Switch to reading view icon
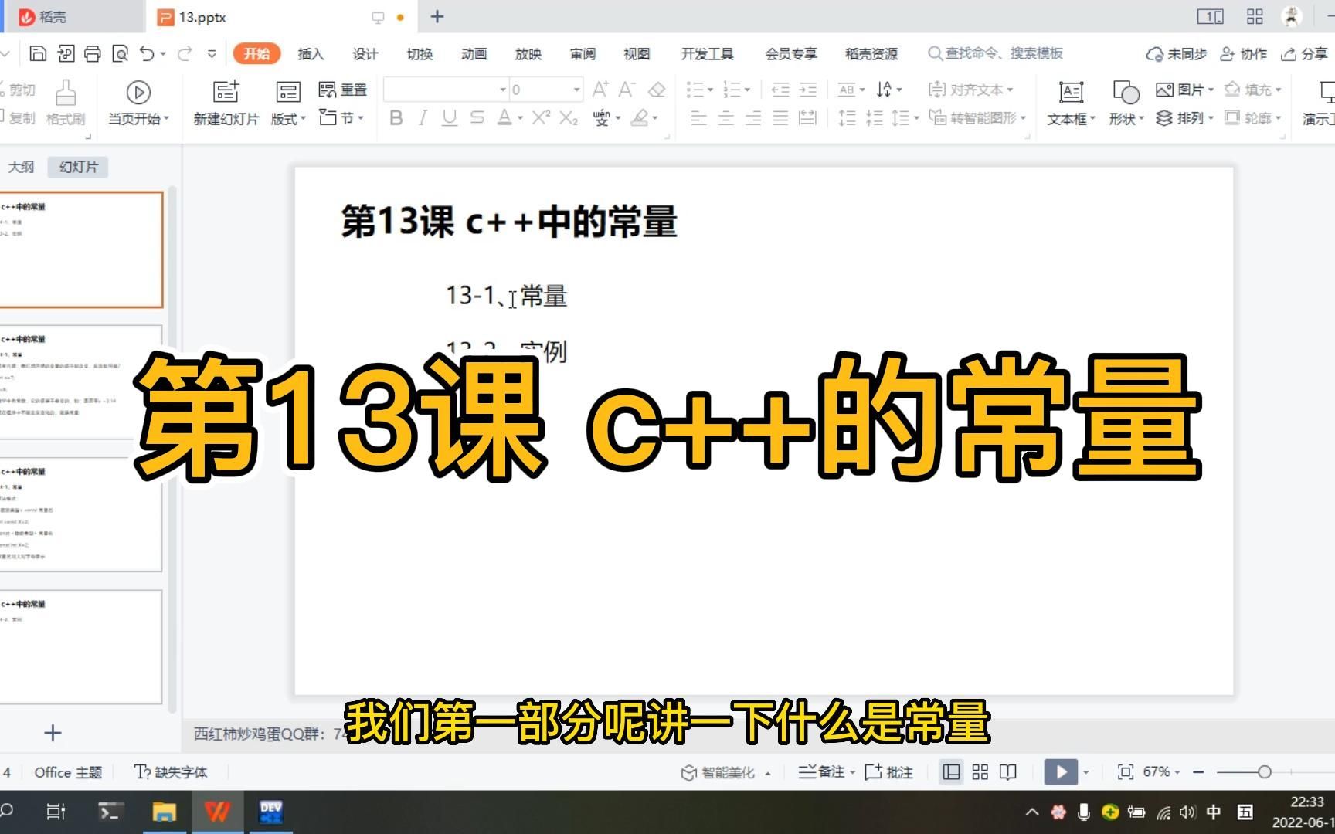This screenshot has width=1335, height=834. pyautogui.click(x=1008, y=772)
